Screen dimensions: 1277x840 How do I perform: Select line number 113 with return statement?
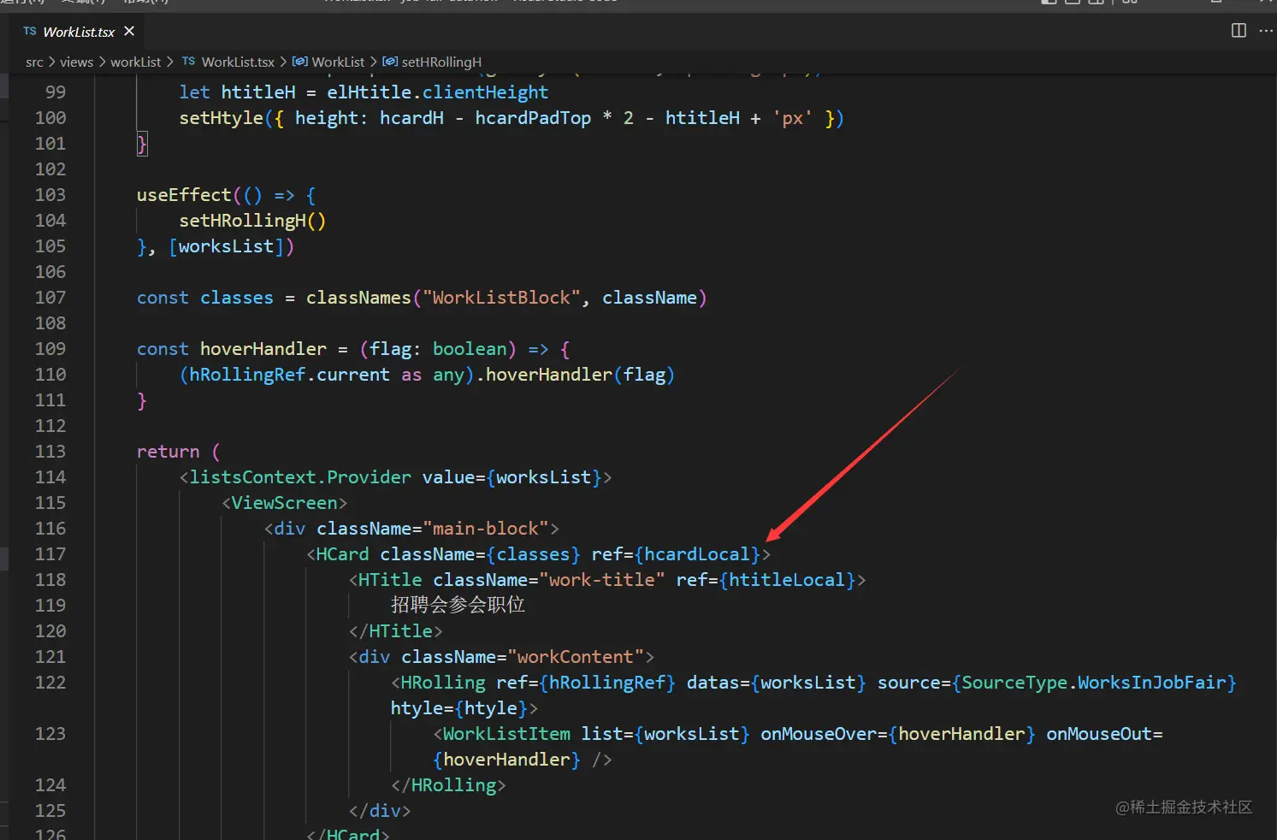pyautogui.click(x=50, y=452)
